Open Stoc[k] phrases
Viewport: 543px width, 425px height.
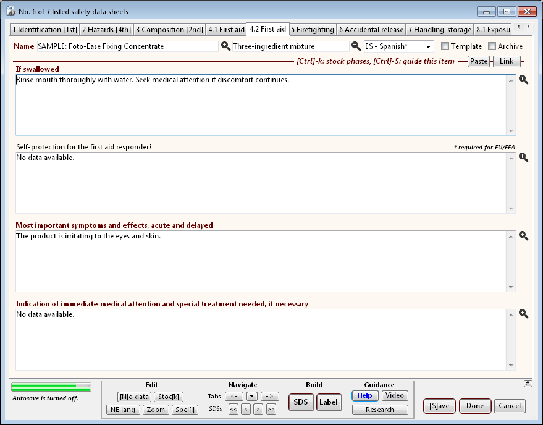pos(169,397)
